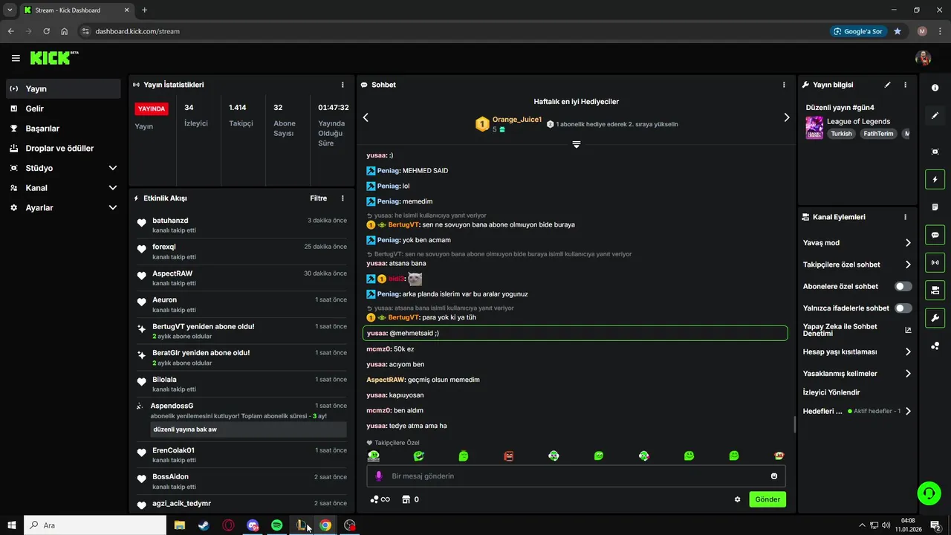Open the Windows Start menu
951x535 pixels.
(x=11, y=525)
